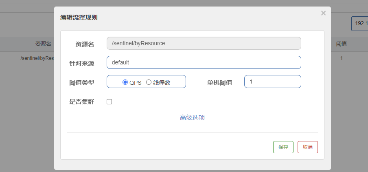This screenshot has width=368, height=172.
Task: Click the 编辑流控规则 dialog title
Action: (79, 17)
